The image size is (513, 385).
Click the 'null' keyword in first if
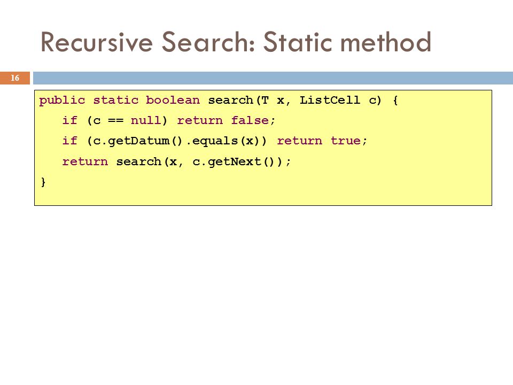(x=146, y=120)
